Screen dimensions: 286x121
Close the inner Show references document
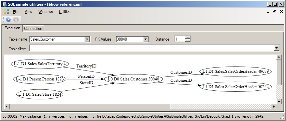click(281, 12)
